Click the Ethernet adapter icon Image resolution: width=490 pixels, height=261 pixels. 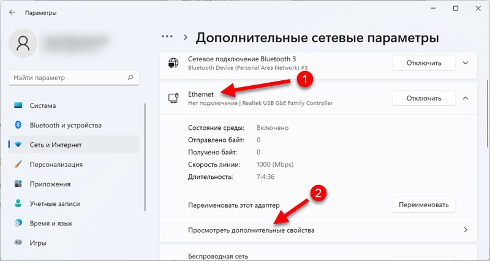(173, 98)
